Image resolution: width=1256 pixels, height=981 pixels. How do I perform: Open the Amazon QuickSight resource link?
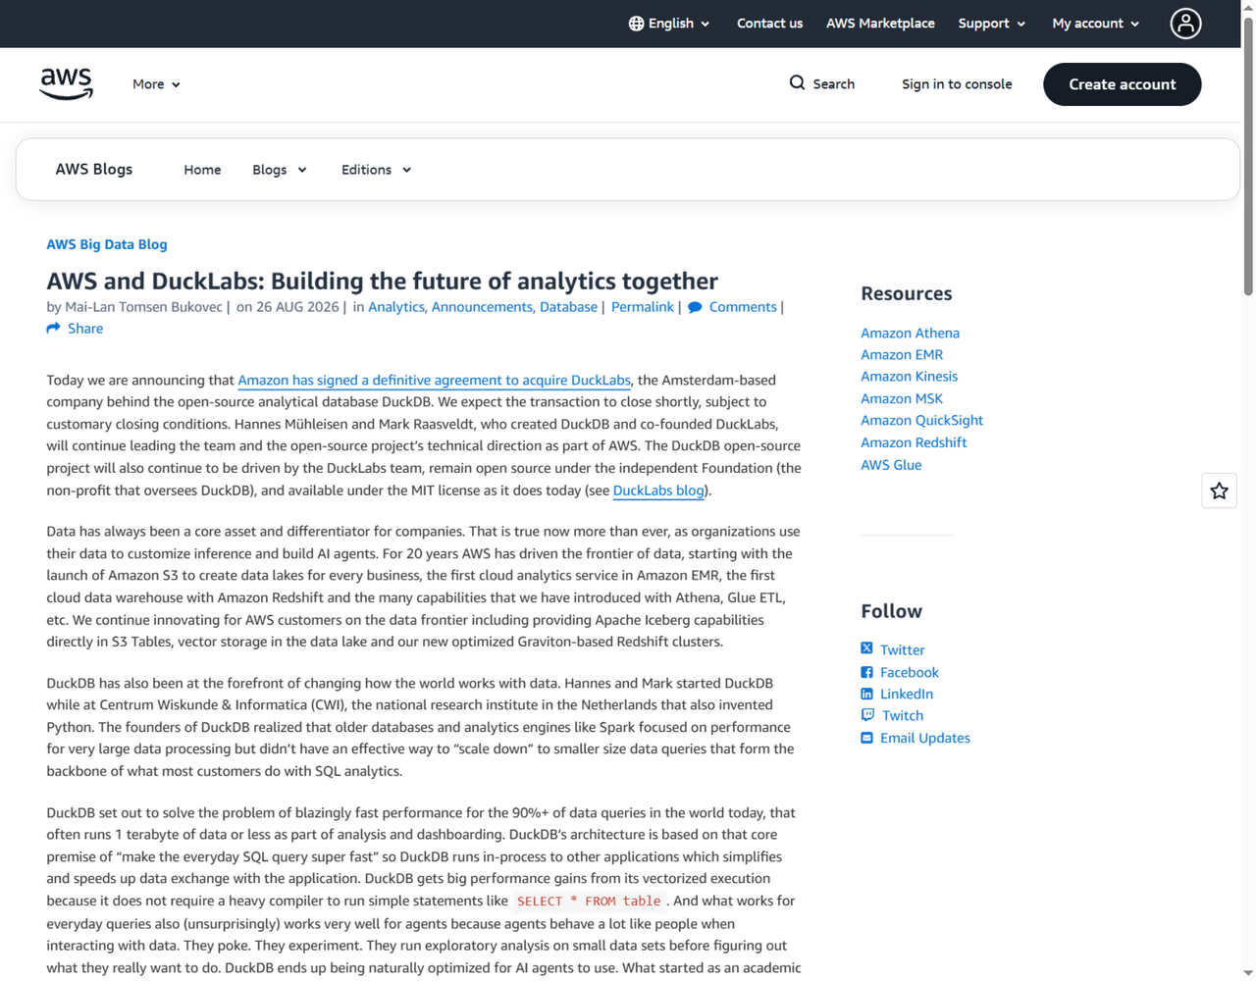921,420
